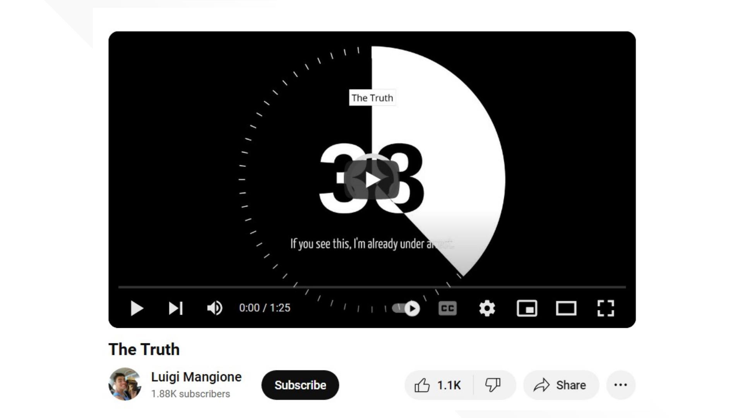Image resolution: width=743 pixels, height=418 pixels.
Task: Skip to the next video
Action: 175,308
